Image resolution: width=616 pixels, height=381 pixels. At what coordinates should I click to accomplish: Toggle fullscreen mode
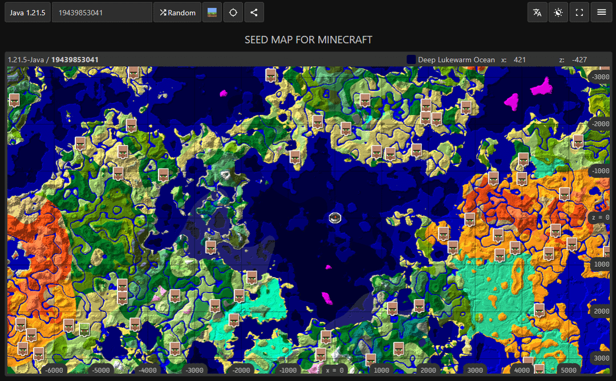point(579,13)
